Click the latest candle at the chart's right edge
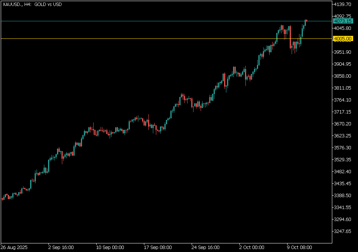 (x=306, y=21)
